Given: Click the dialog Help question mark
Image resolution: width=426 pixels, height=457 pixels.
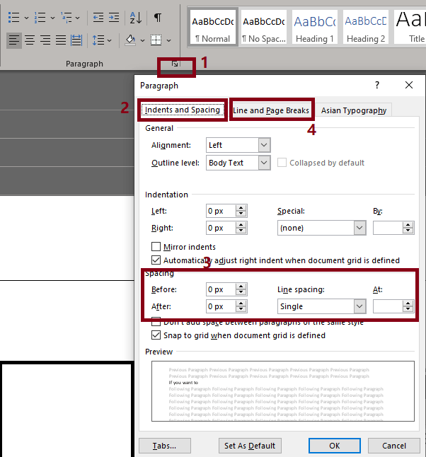Looking at the screenshot, I should point(377,85).
